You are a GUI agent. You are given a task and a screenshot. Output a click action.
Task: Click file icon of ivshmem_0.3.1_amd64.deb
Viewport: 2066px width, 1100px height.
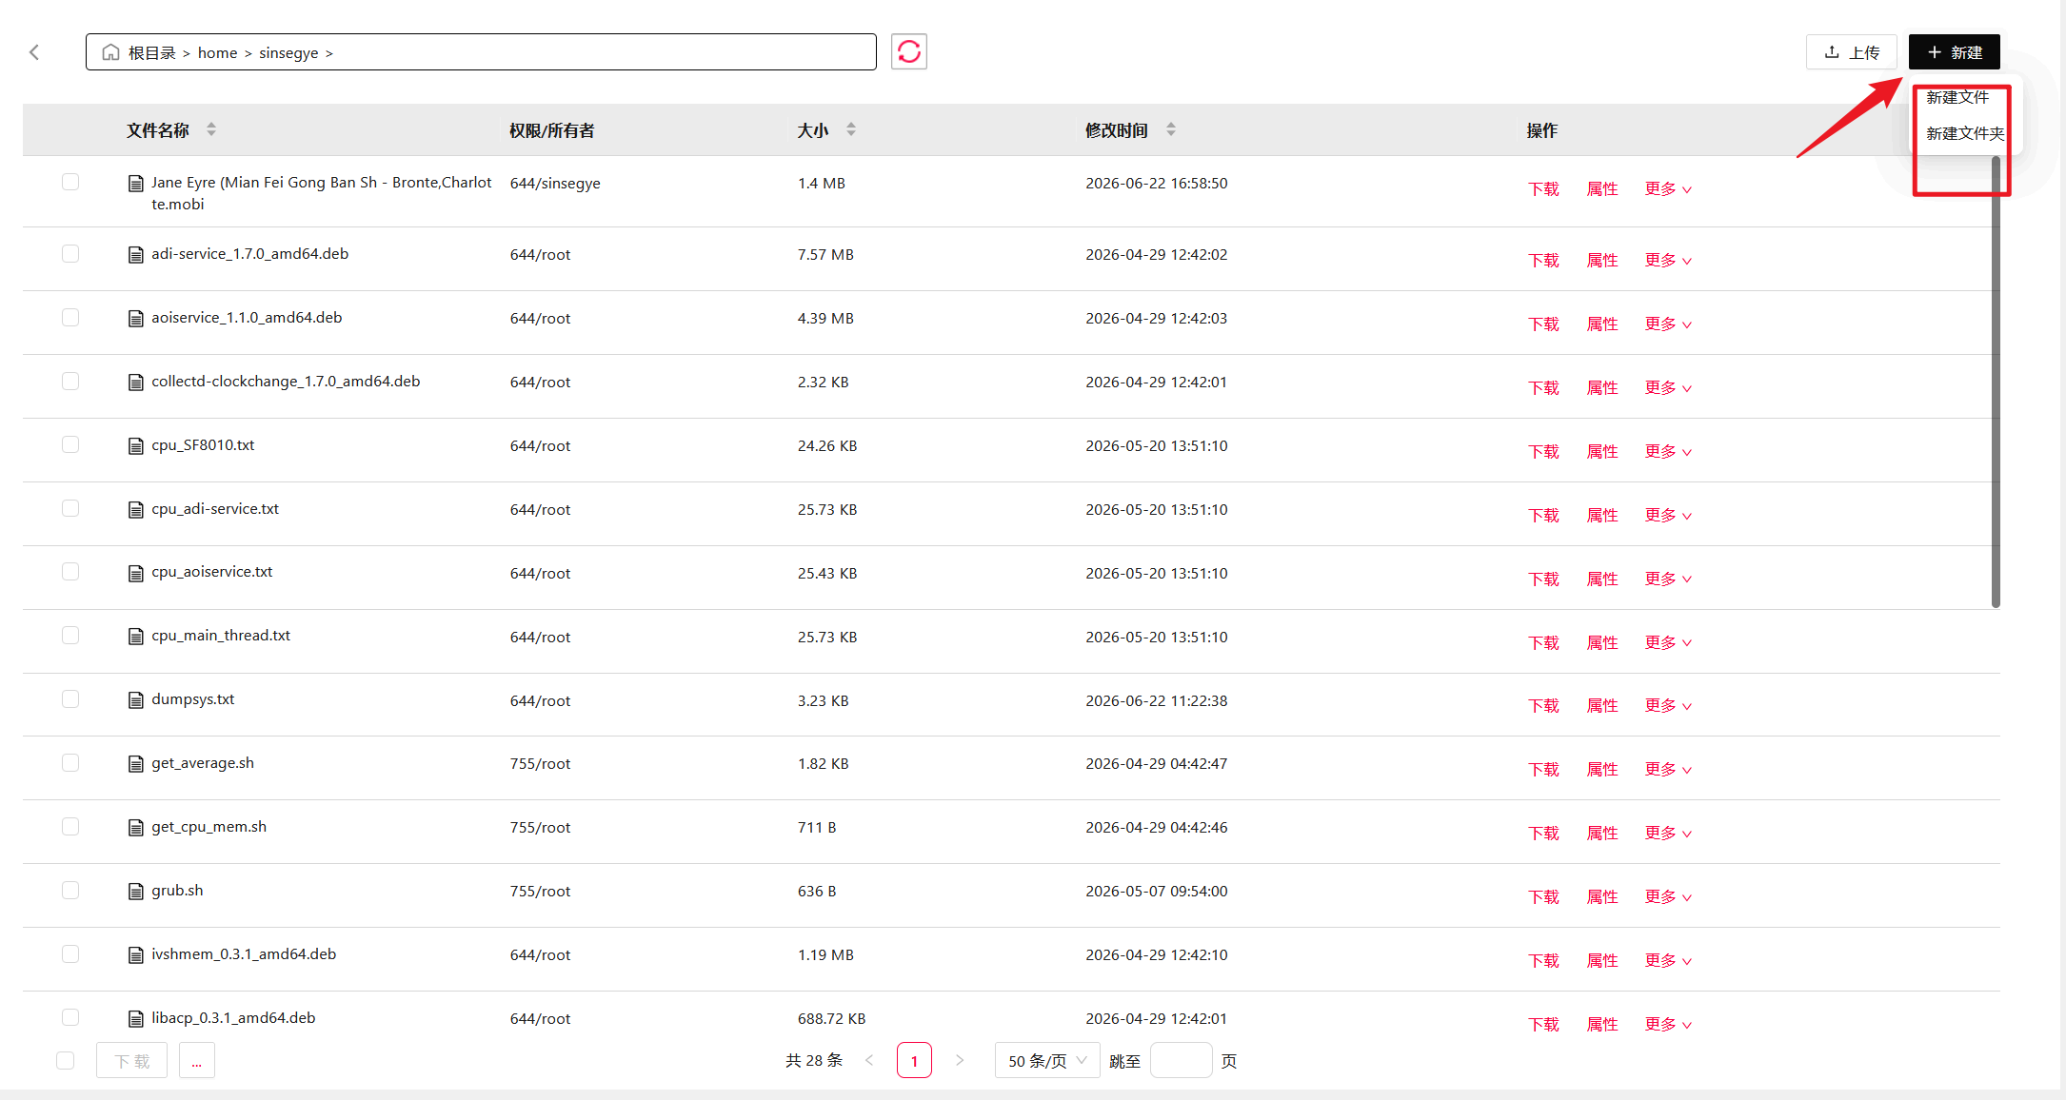point(136,954)
